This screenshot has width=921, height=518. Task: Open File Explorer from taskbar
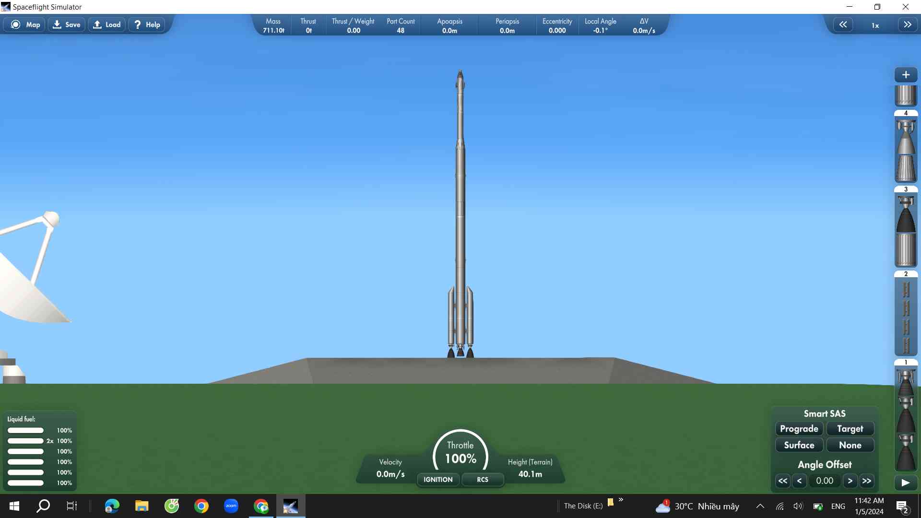(142, 506)
